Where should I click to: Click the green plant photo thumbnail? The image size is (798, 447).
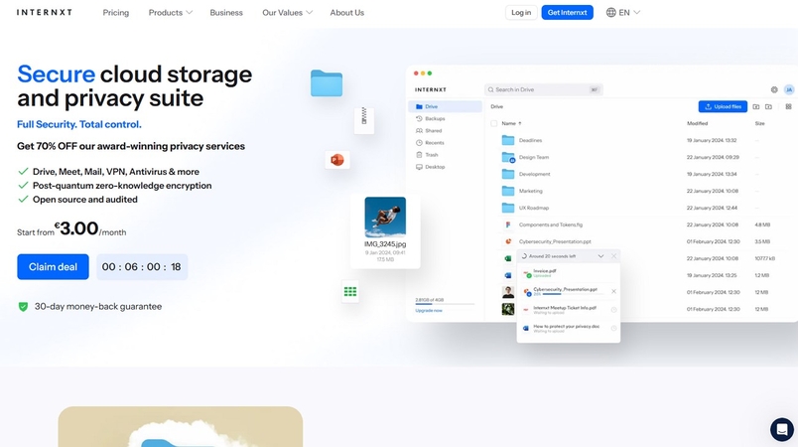(508, 309)
